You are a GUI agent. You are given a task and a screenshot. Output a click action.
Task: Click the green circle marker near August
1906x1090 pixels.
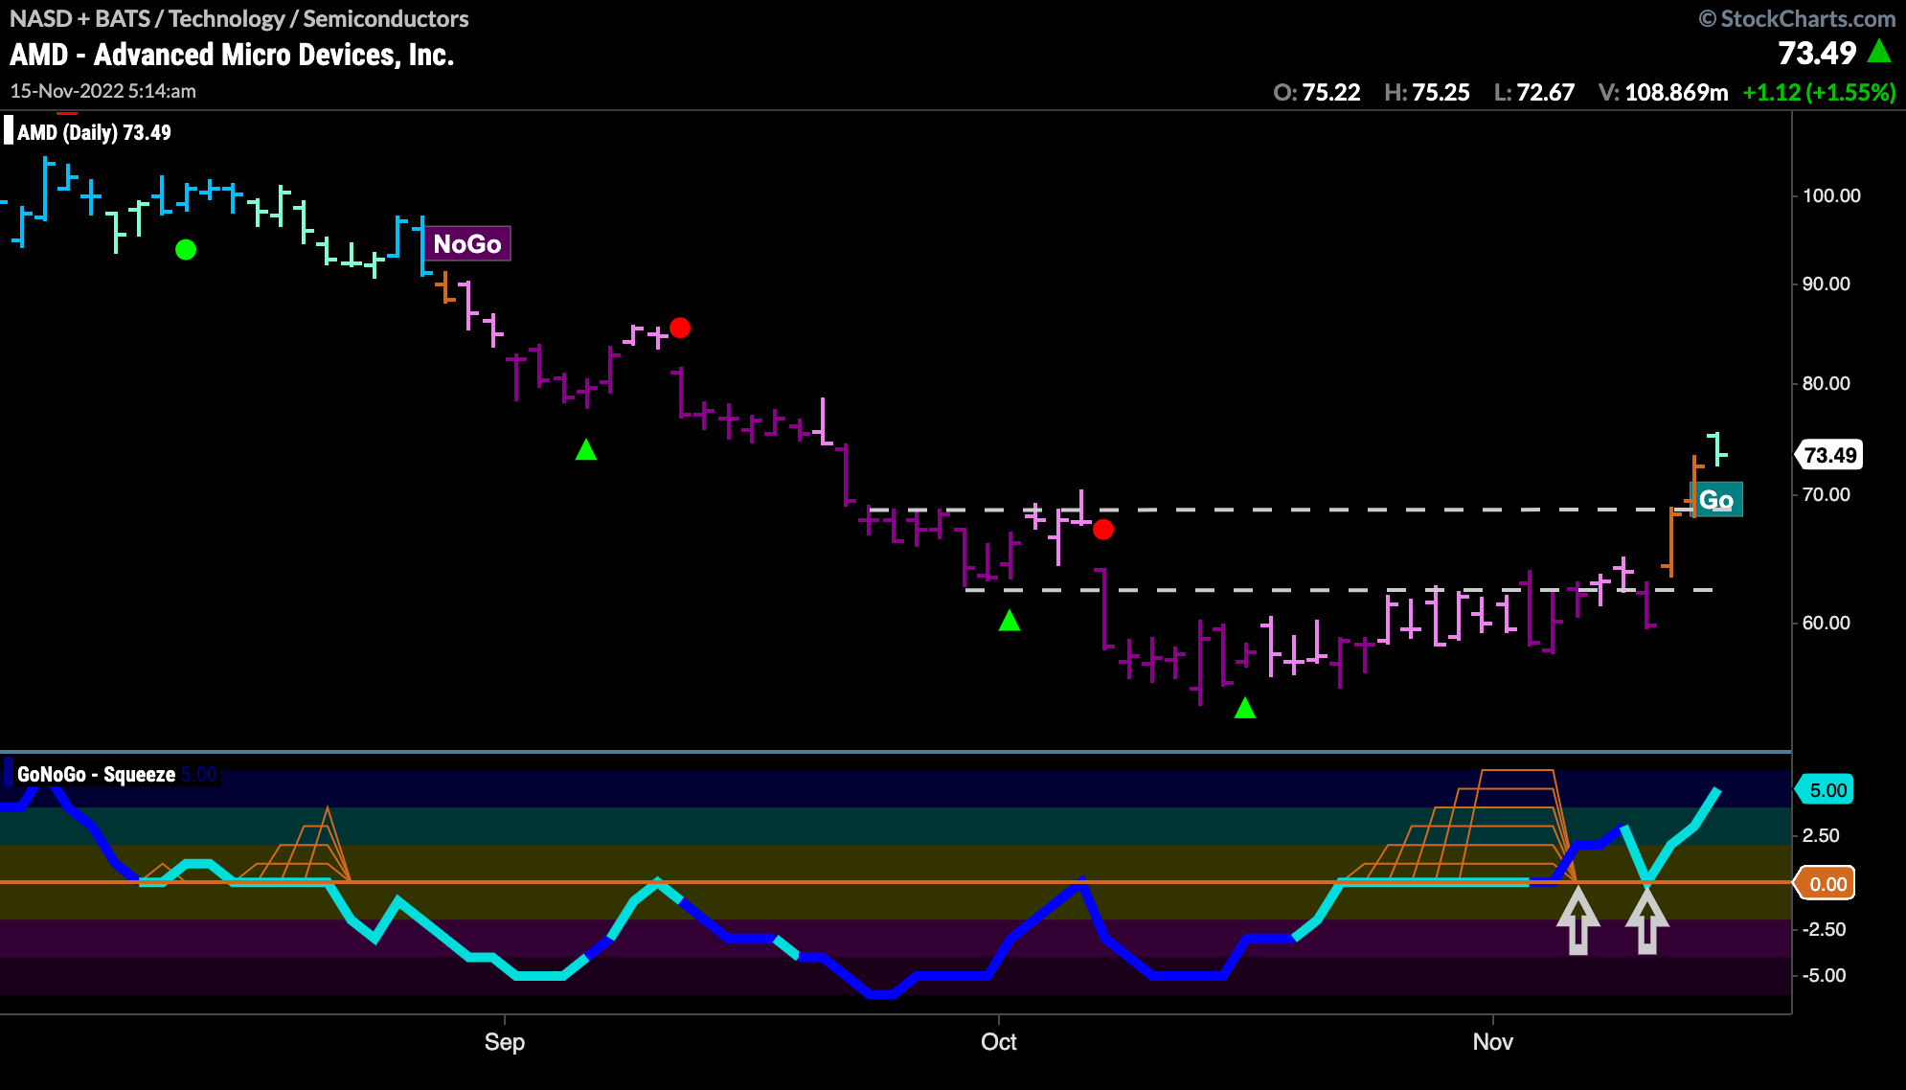pyautogui.click(x=186, y=250)
